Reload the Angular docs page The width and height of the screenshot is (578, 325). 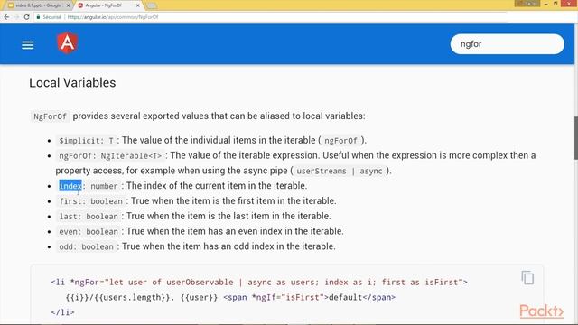point(26,17)
